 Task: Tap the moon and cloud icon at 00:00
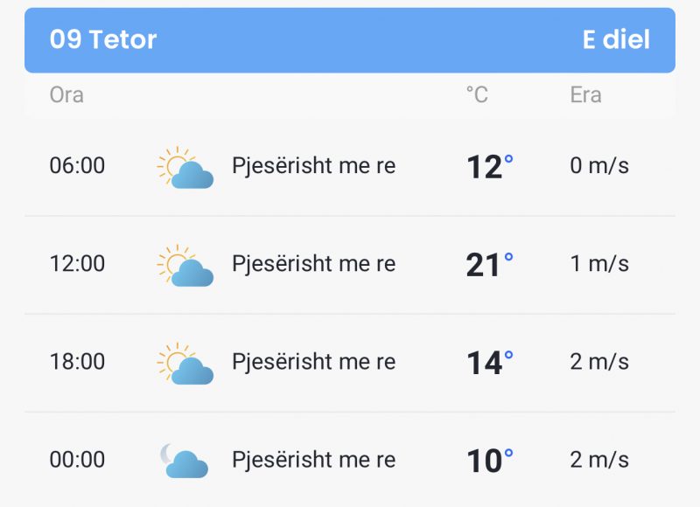pyautogui.click(x=184, y=461)
